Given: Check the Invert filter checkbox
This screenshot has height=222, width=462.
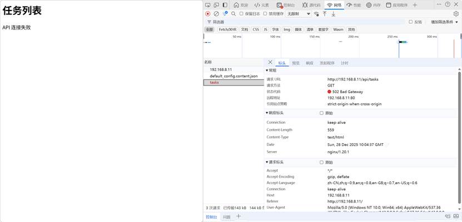Looking at the screenshot, I should (x=411, y=22).
